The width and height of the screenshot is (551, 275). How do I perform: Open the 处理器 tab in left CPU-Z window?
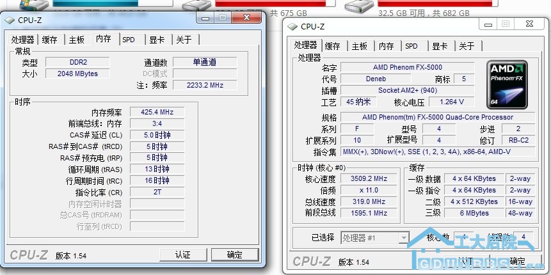click(22, 40)
